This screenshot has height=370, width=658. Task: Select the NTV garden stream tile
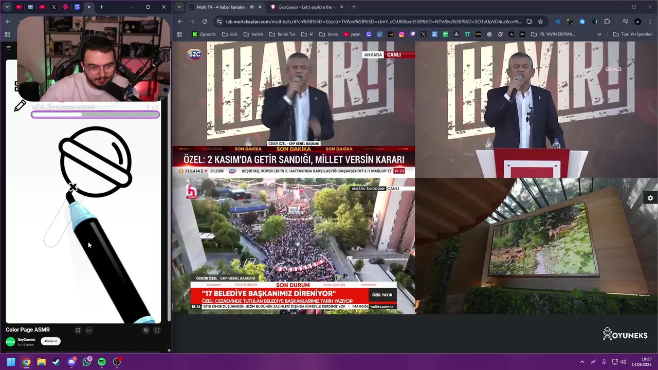click(x=536, y=246)
